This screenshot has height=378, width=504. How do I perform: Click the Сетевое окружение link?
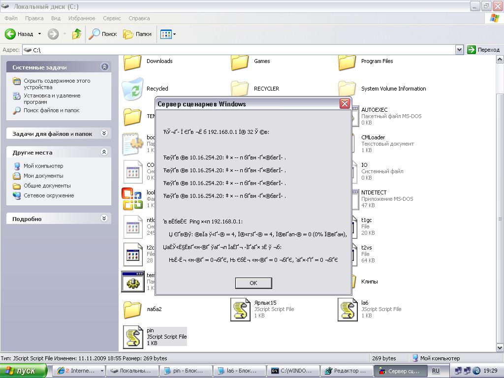[x=49, y=195]
